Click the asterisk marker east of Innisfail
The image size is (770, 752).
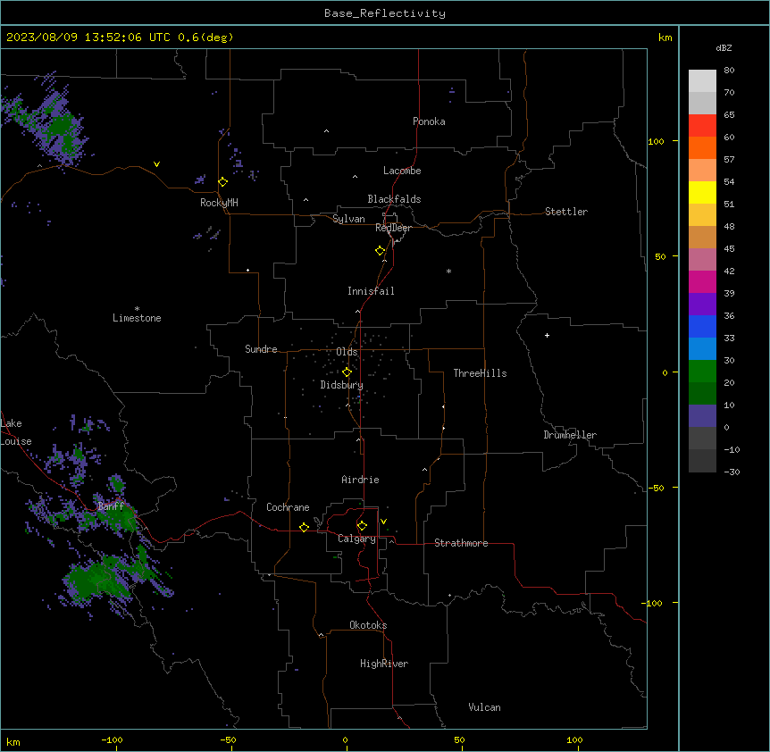point(448,271)
